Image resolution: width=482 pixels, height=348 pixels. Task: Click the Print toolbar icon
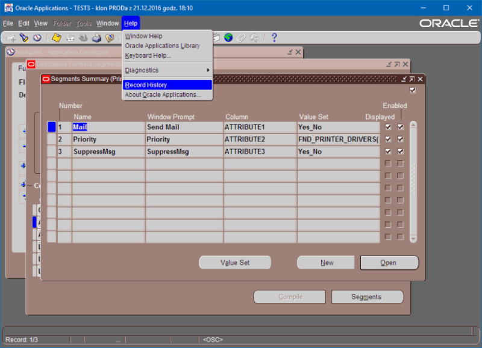(x=98, y=37)
